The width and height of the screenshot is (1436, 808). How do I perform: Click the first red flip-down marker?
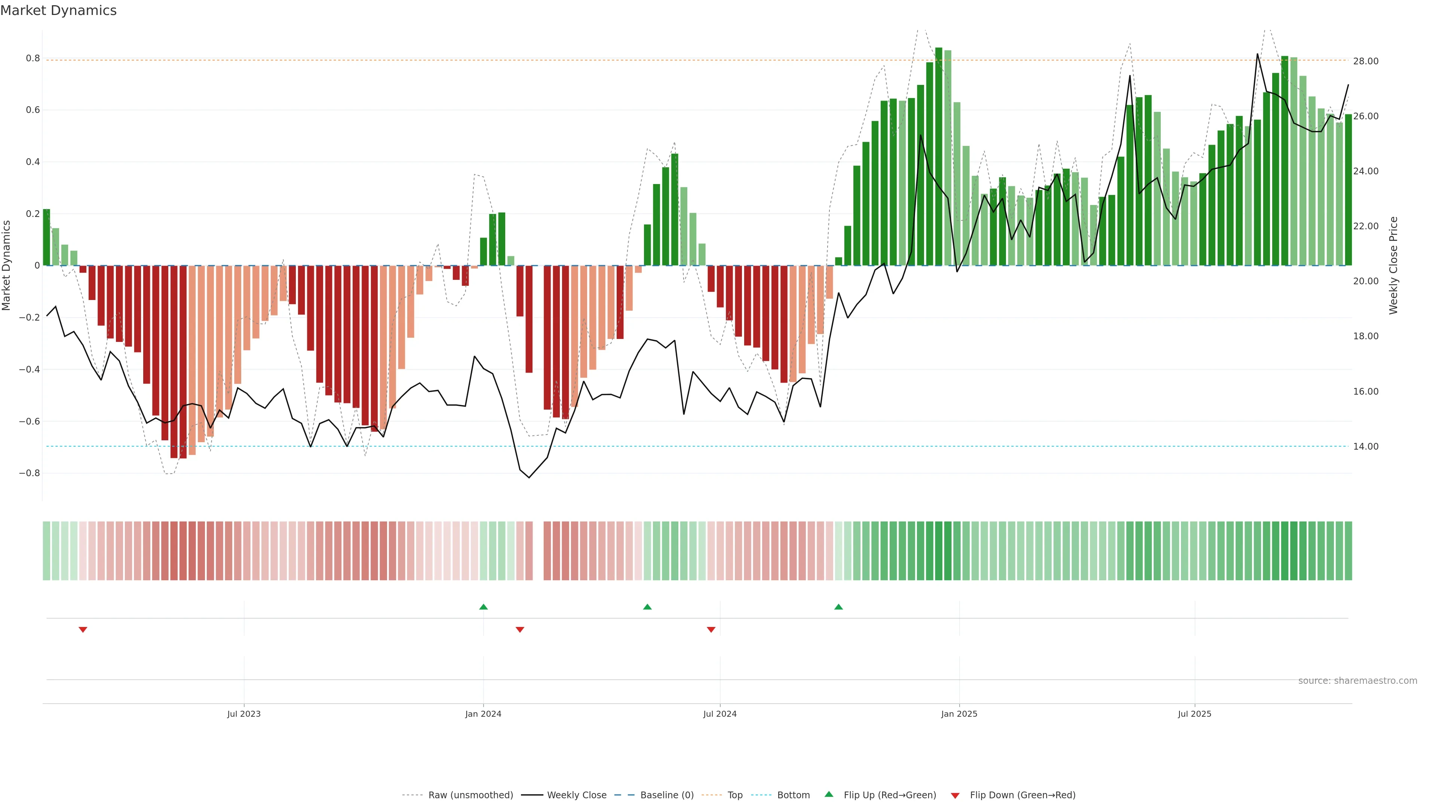83,630
